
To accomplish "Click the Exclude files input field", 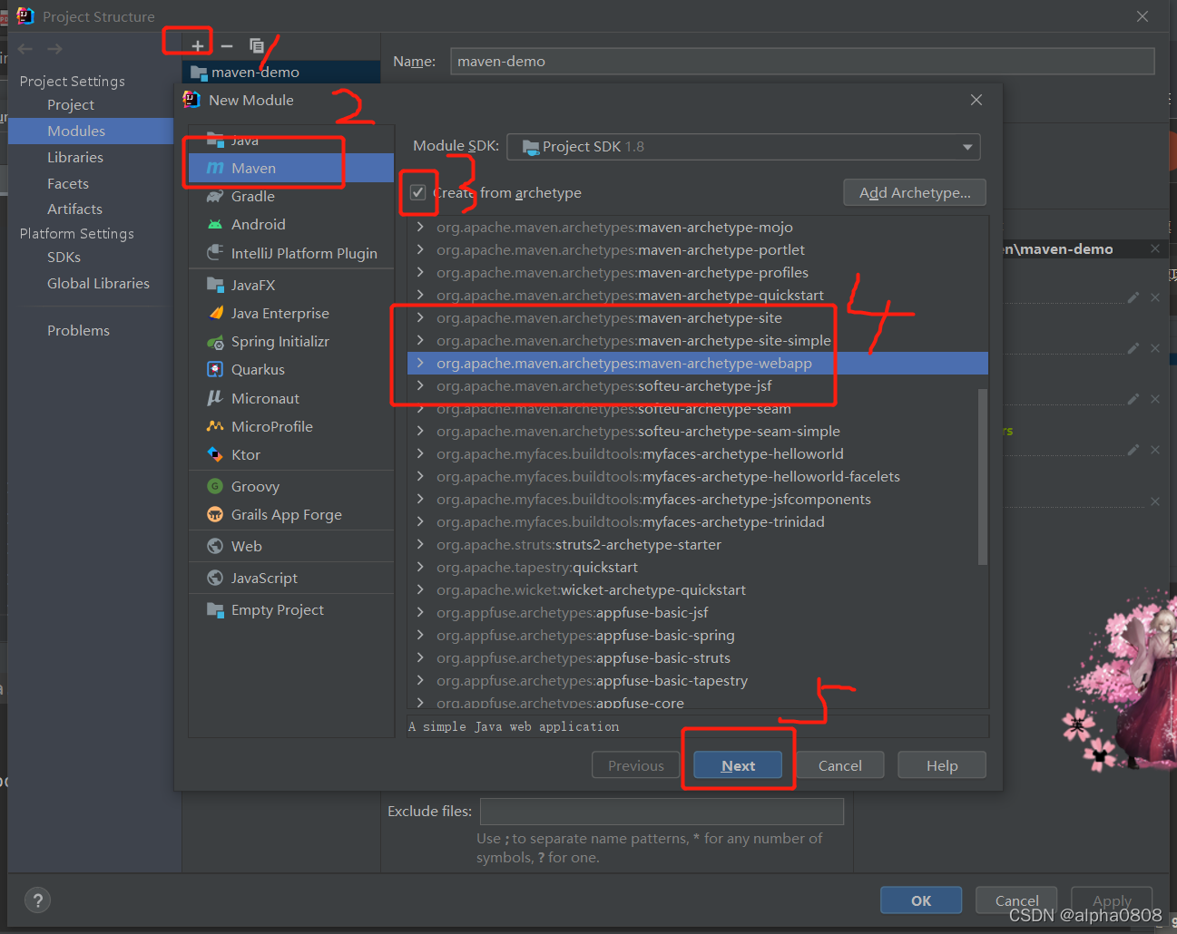I will (662, 811).
